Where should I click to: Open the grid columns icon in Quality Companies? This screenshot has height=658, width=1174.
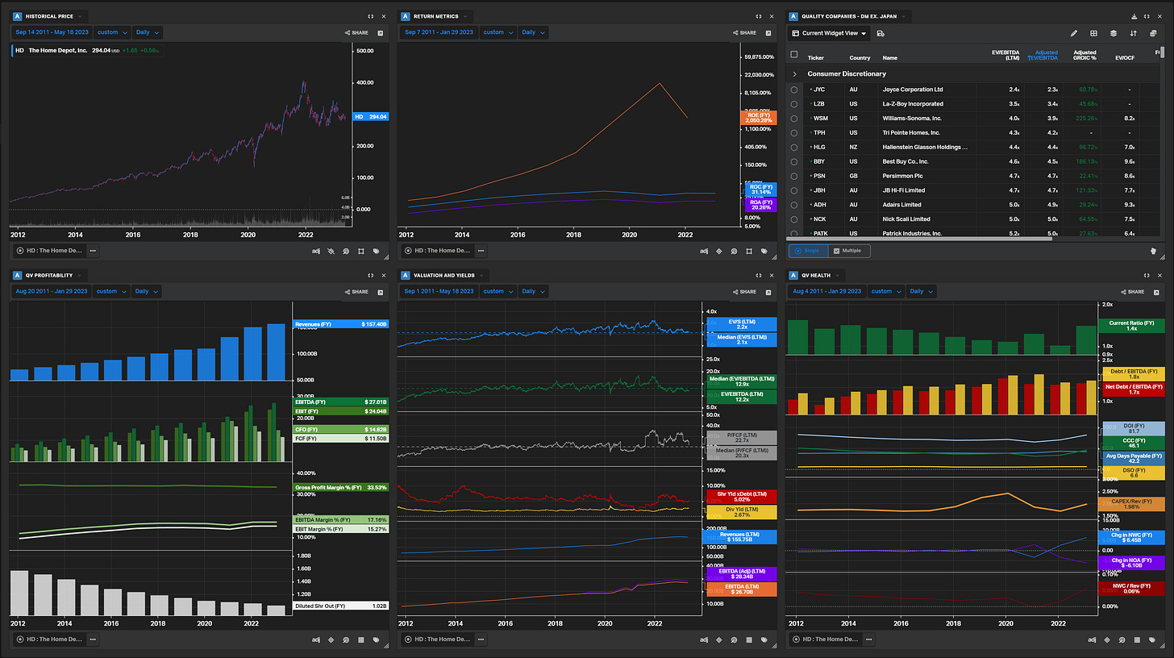1093,33
